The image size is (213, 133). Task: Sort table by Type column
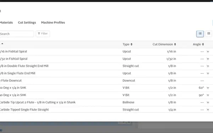[127, 44]
